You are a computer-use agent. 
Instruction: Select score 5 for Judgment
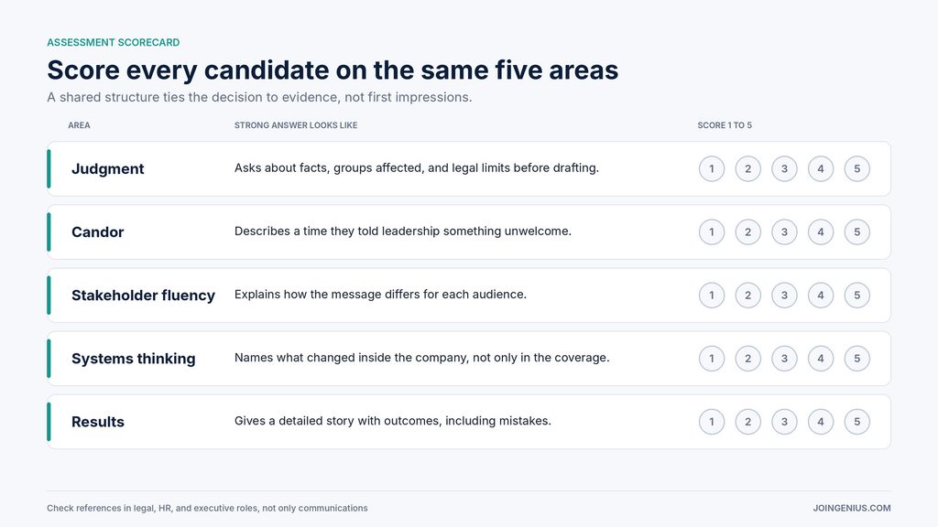[x=856, y=169]
